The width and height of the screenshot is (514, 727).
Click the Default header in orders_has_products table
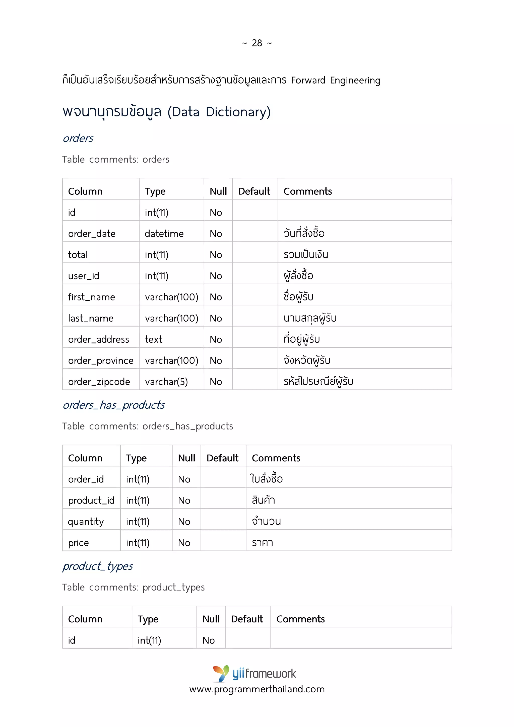(x=222, y=458)
